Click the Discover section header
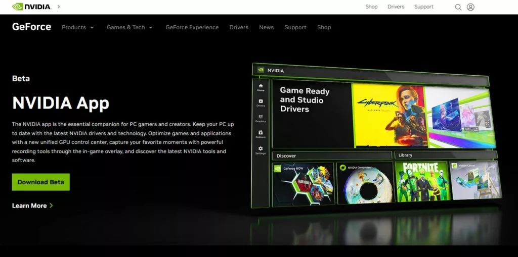 pyautogui.click(x=332, y=156)
